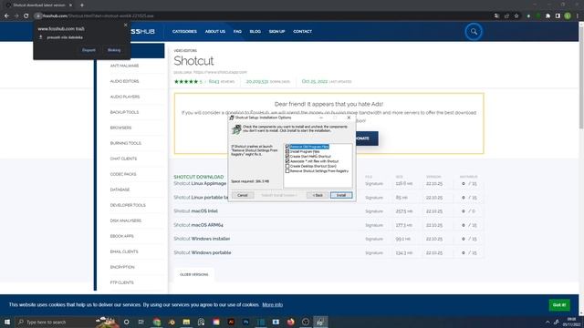The image size is (584, 328).
Task: Open Disk Analysers category in sidebar
Action: (126, 220)
